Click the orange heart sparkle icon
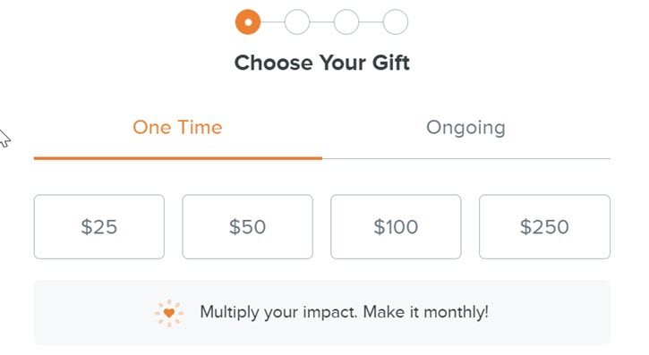Viewport: 649px width, 355px height. pos(169,313)
